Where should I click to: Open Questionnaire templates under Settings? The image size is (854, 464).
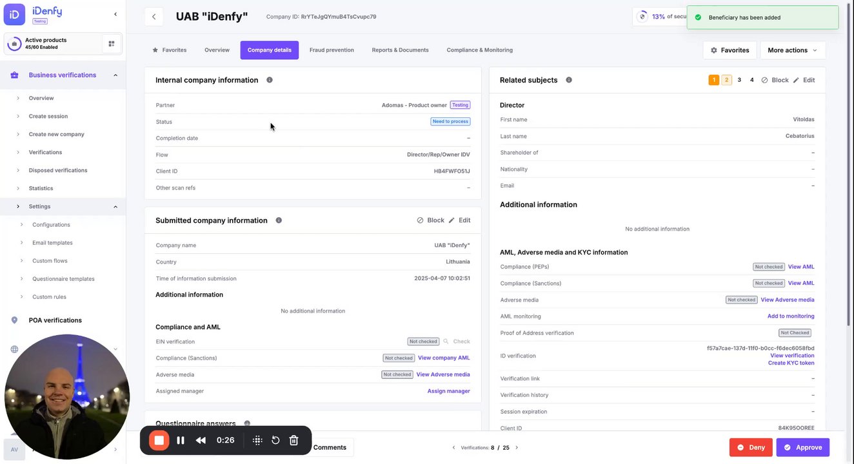coord(63,279)
